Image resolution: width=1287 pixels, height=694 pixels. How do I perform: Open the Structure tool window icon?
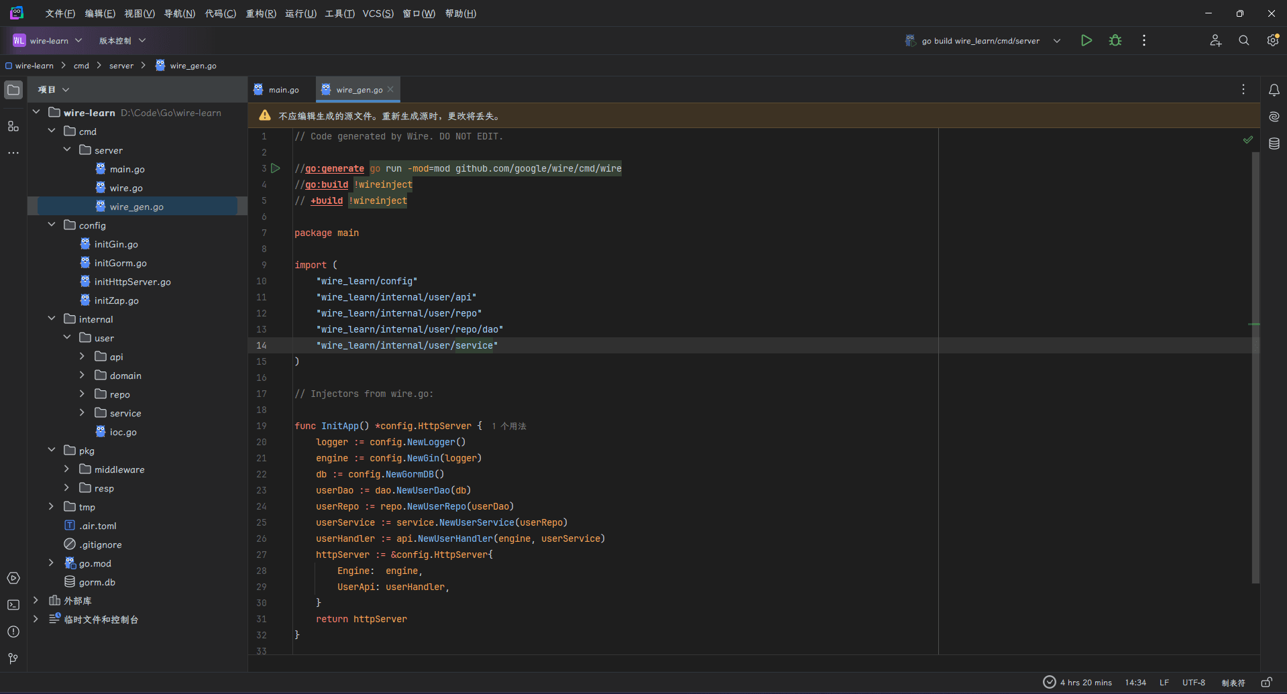point(13,126)
